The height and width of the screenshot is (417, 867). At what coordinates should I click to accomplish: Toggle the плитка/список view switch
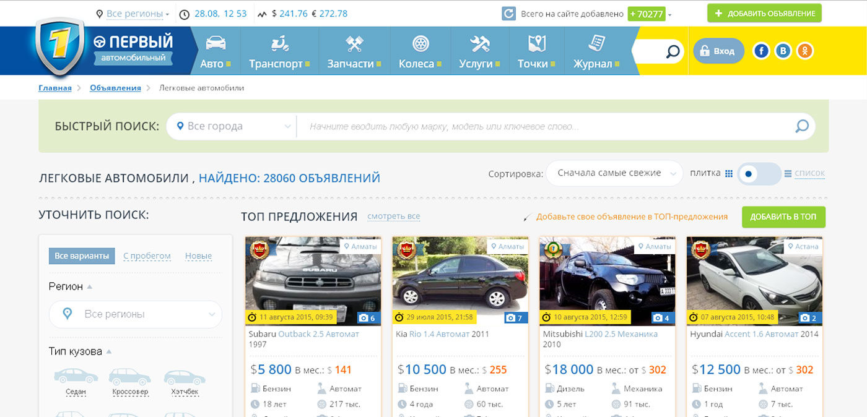(x=759, y=174)
